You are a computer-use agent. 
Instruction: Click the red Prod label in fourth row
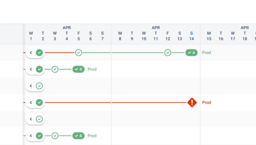pos(207,102)
